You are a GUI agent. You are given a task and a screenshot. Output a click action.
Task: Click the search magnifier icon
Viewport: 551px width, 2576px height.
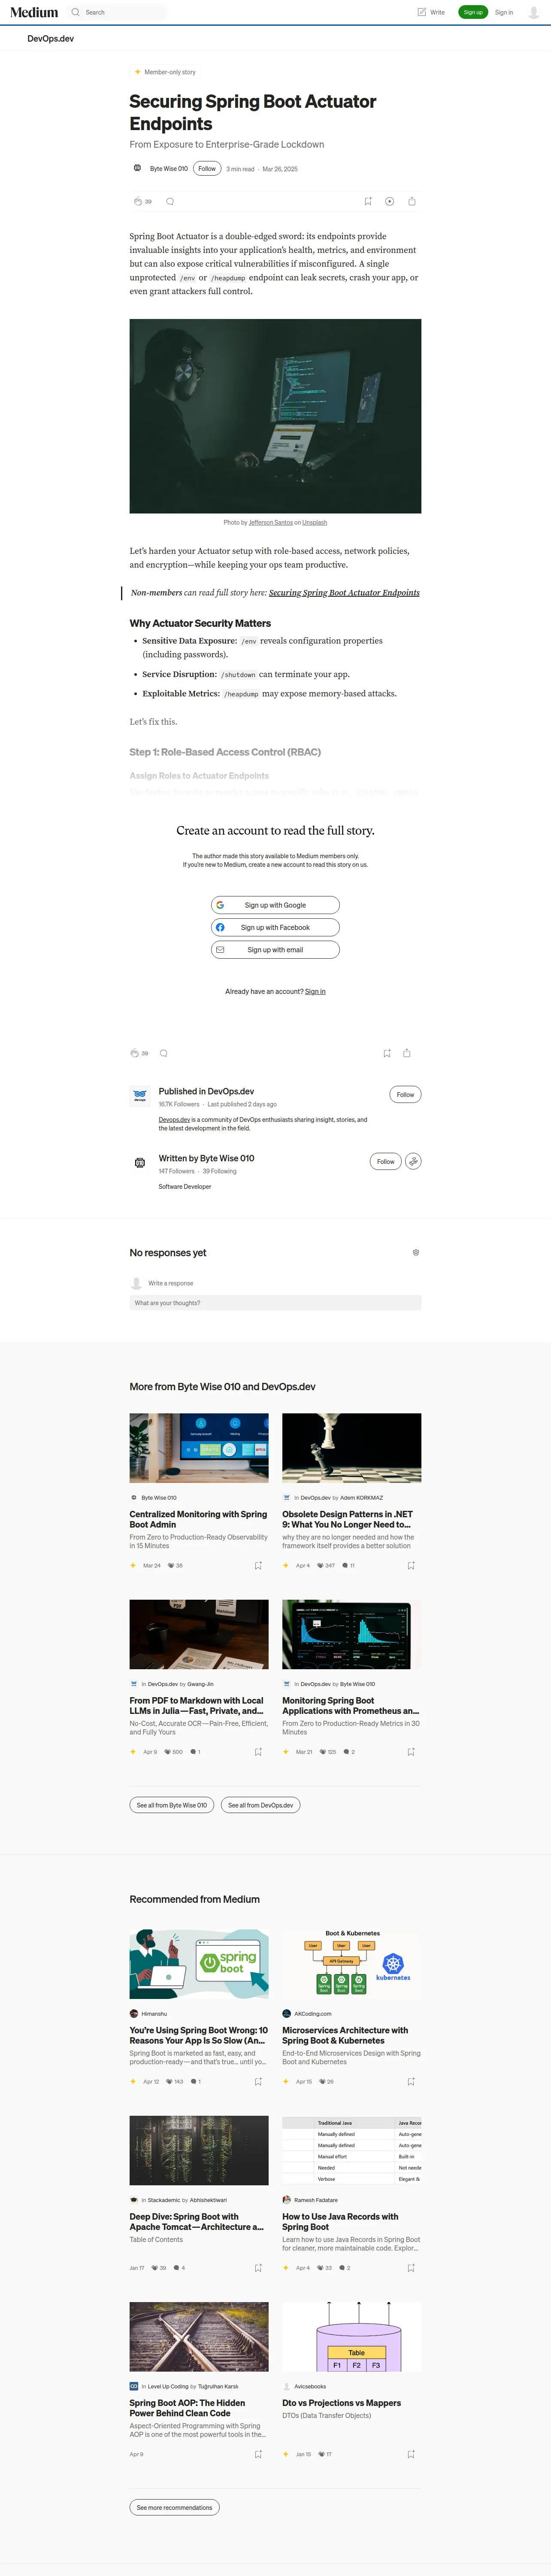click(75, 12)
